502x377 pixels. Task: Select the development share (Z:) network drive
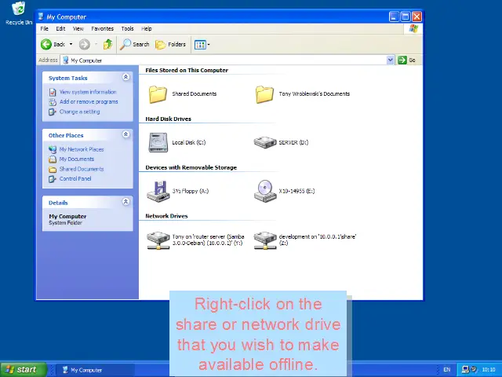click(265, 240)
